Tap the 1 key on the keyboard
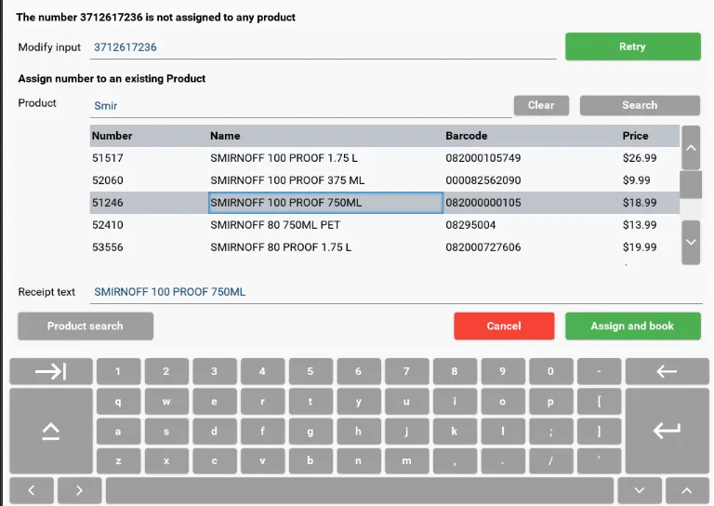714x506 pixels. pos(118,371)
